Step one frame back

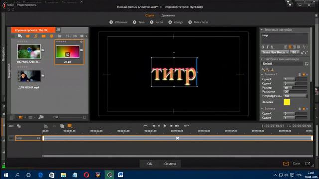coord(159,126)
